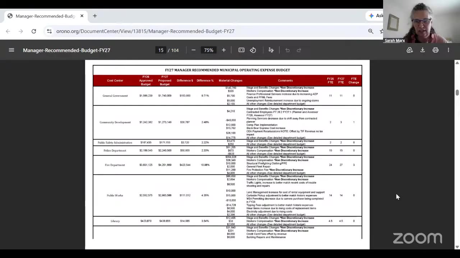Open the browser zoom magnifier icon

click(371, 31)
